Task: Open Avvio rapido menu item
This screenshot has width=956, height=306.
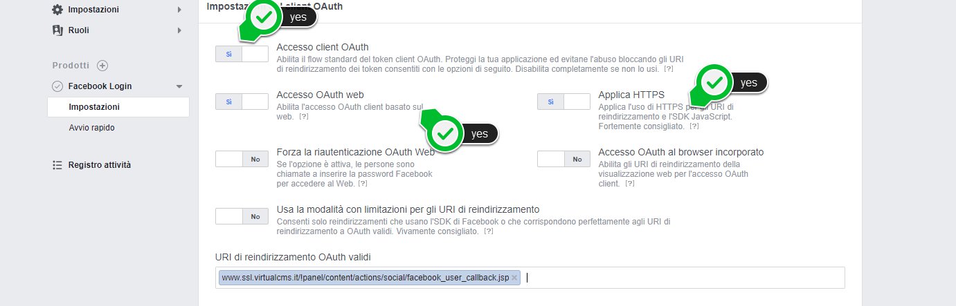Action: click(91, 128)
